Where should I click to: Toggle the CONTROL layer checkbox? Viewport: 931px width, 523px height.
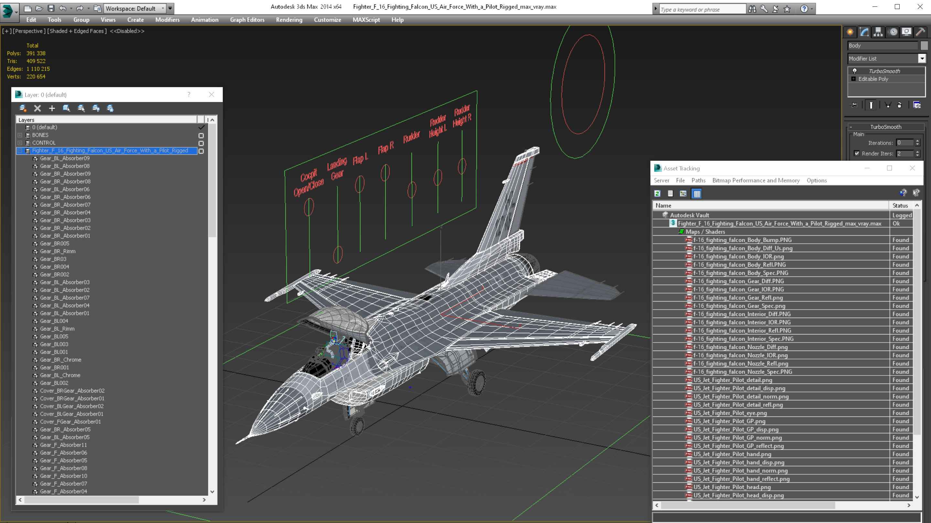(x=201, y=143)
